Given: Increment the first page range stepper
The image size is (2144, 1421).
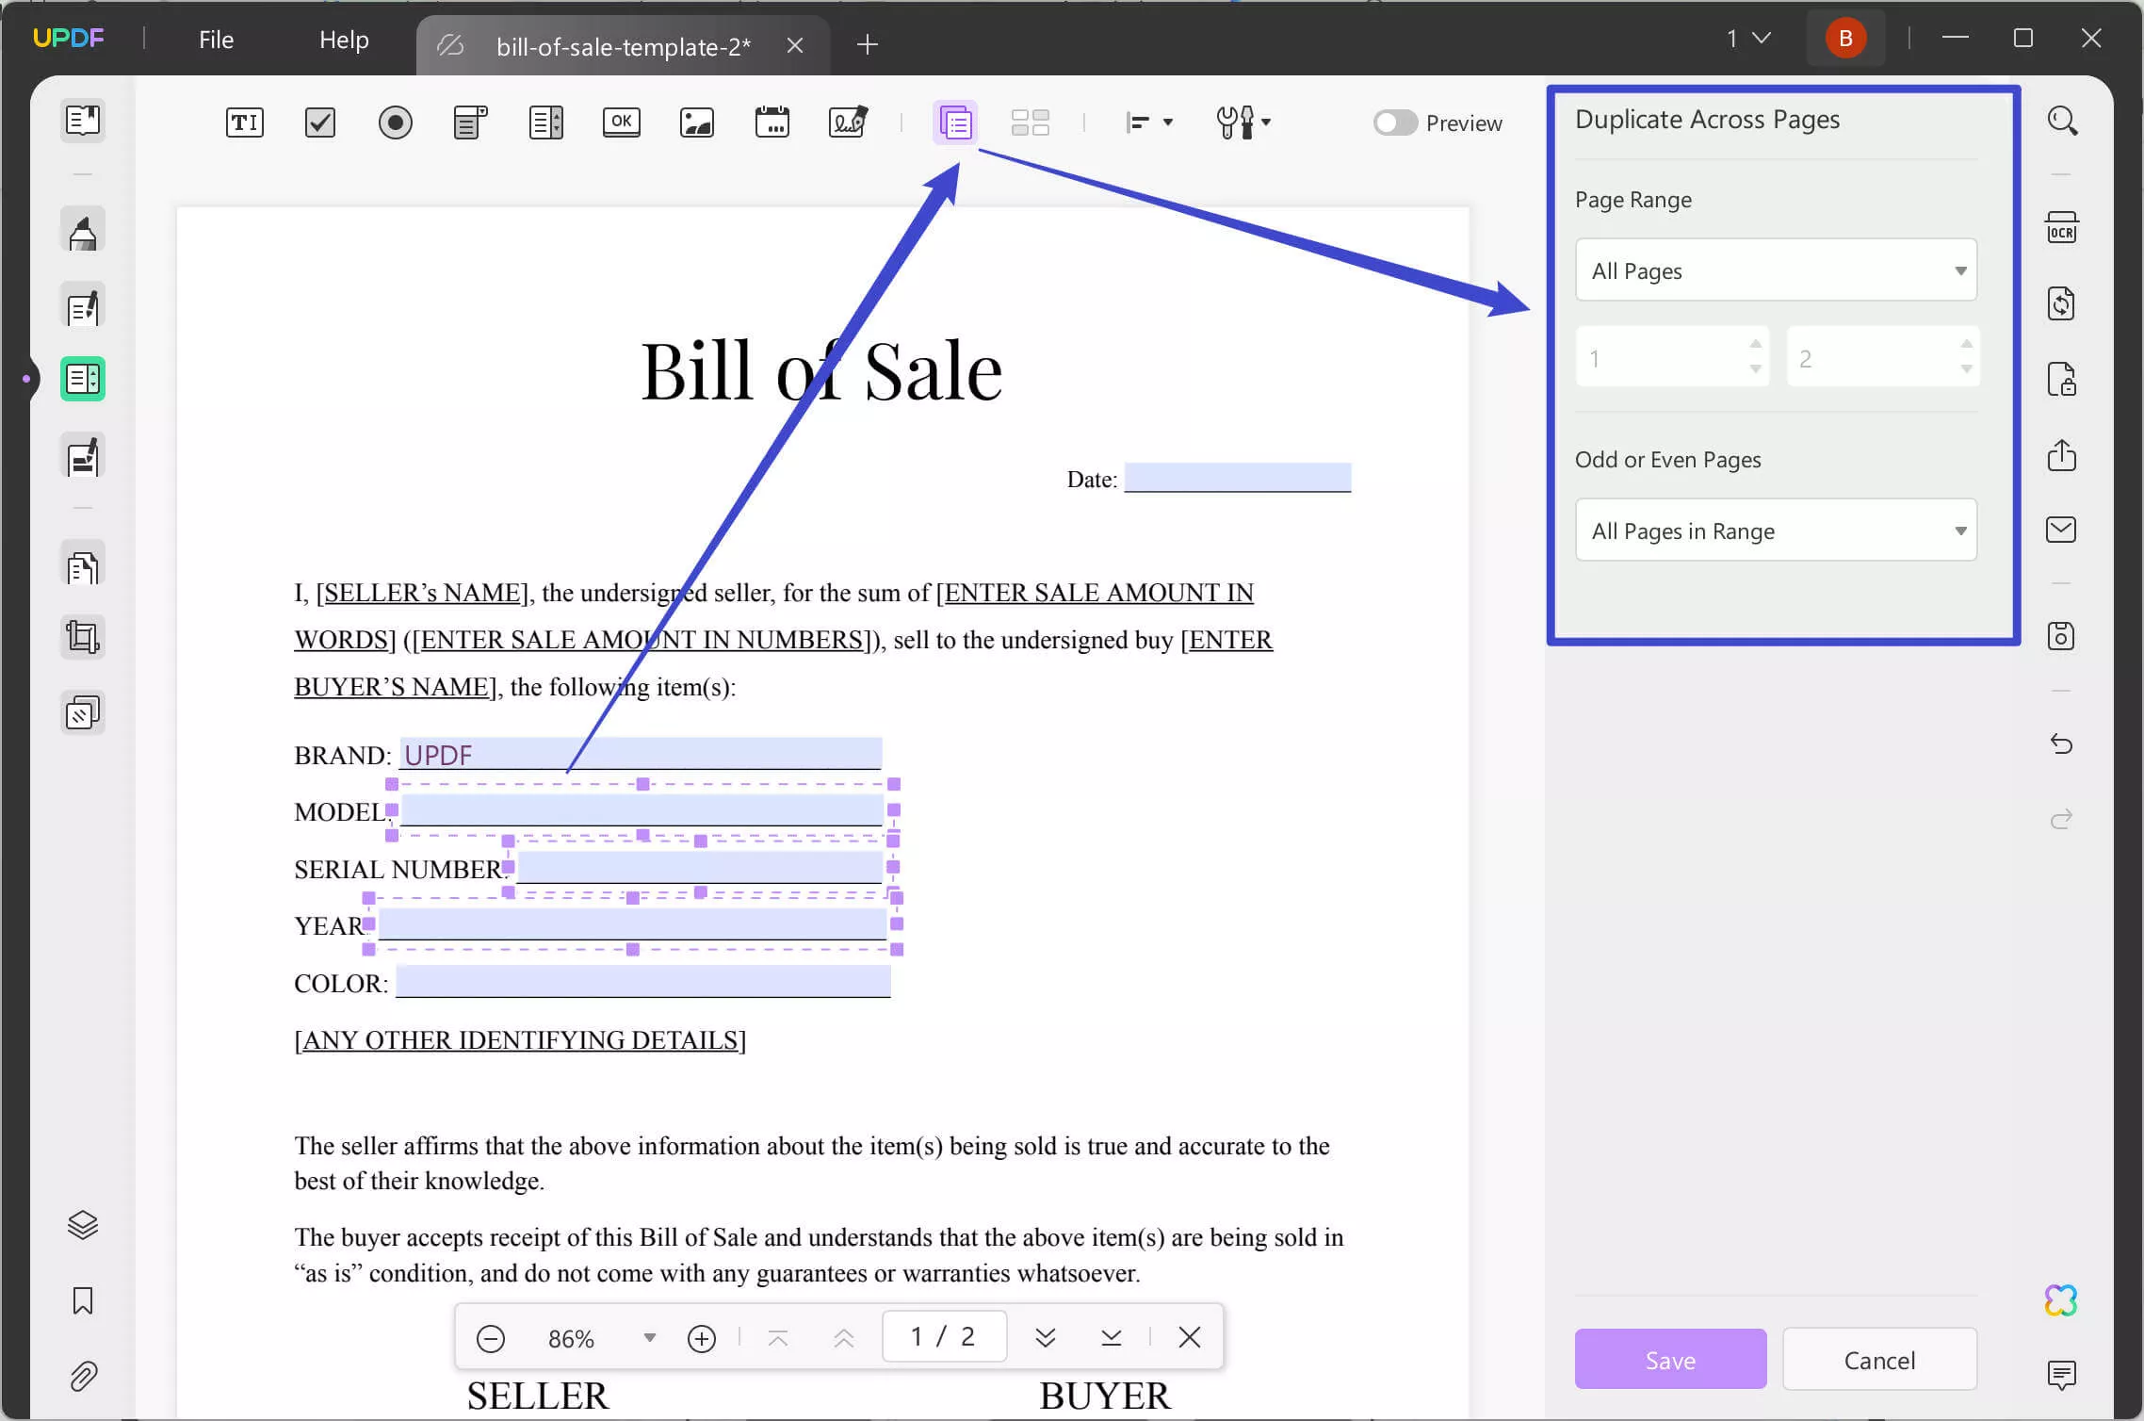Looking at the screenshot, I should (1756, 348).
